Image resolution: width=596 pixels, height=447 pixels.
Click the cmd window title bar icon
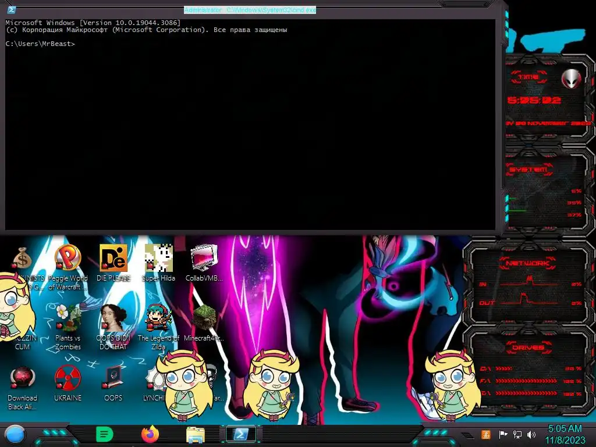tap(12, 10)
